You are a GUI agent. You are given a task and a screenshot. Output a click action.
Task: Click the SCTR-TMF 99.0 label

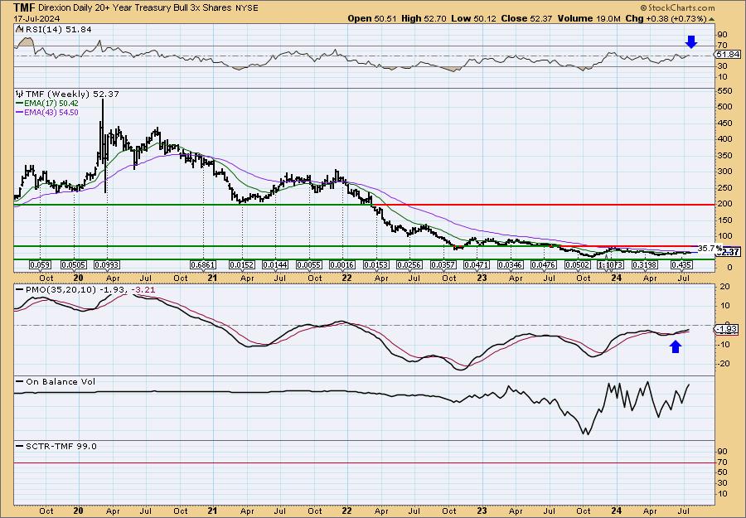(61, 446)
